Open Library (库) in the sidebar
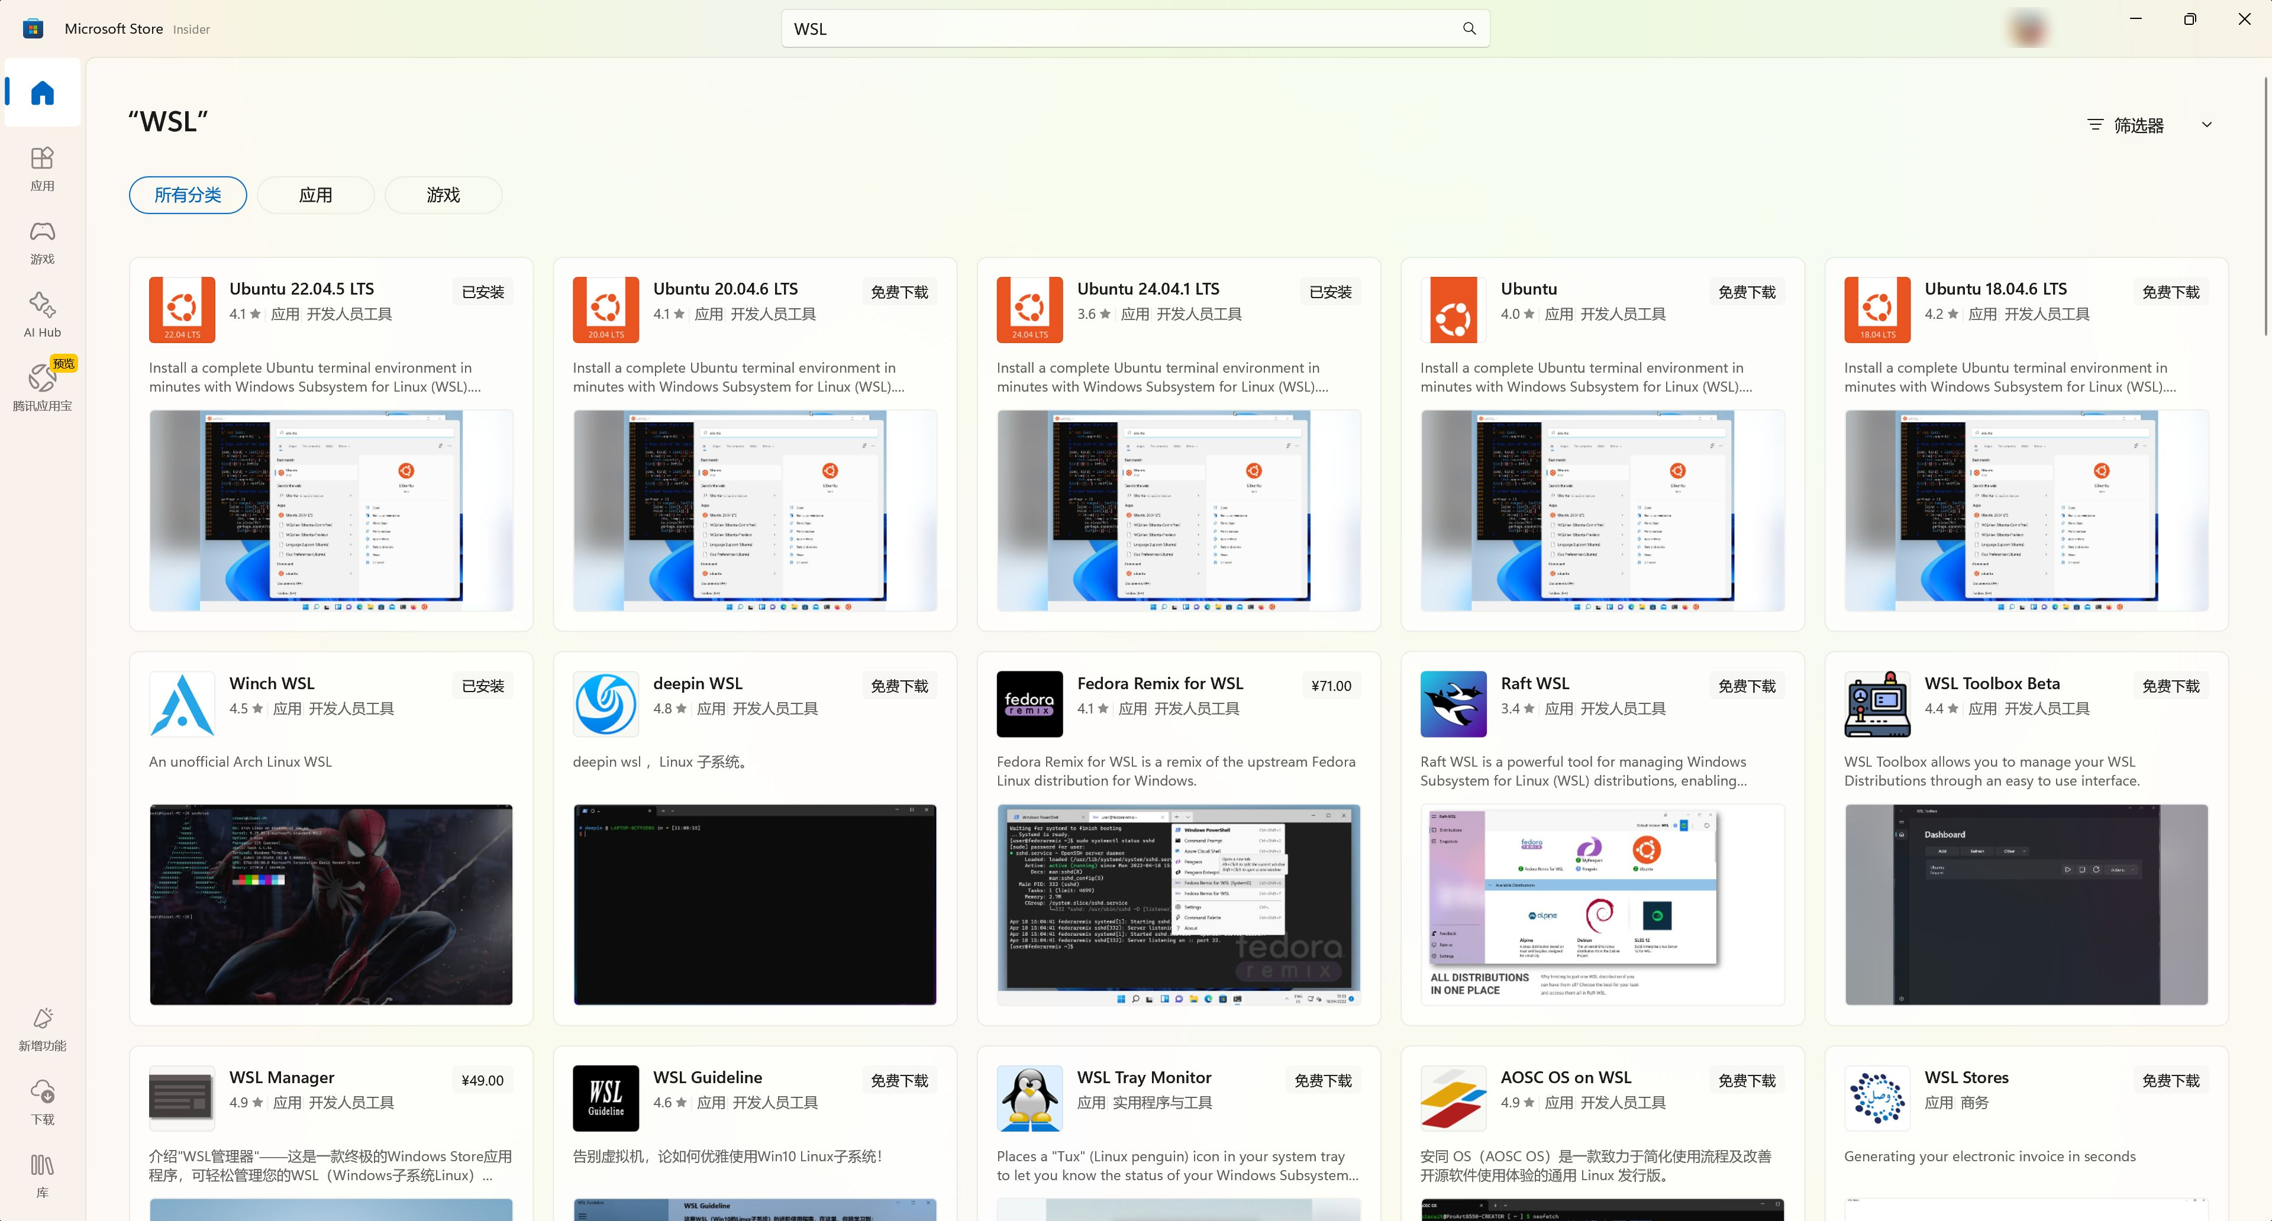Viewport: 2272px width, 1221px height. click(43, 1175)
